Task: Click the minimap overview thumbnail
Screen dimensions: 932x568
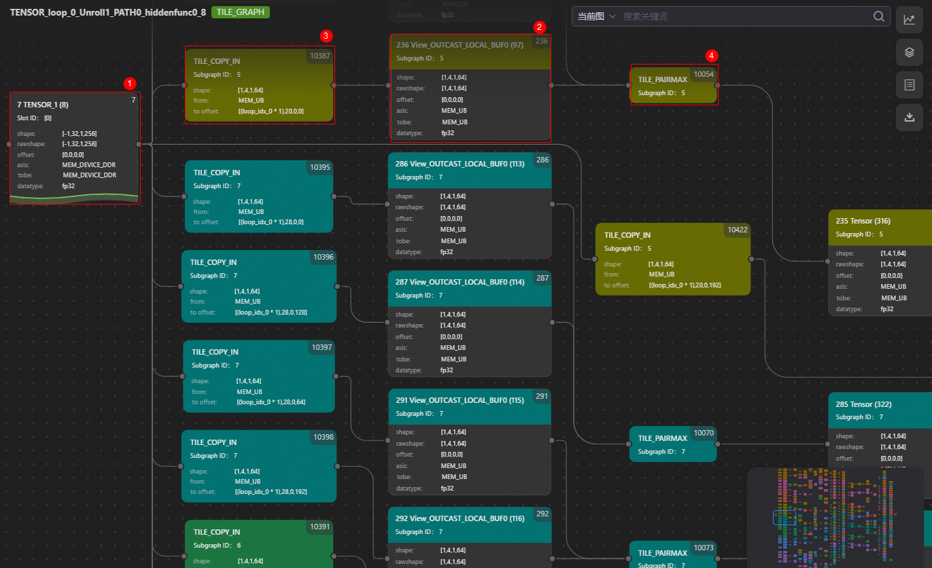Action: (x=835, y=518)
